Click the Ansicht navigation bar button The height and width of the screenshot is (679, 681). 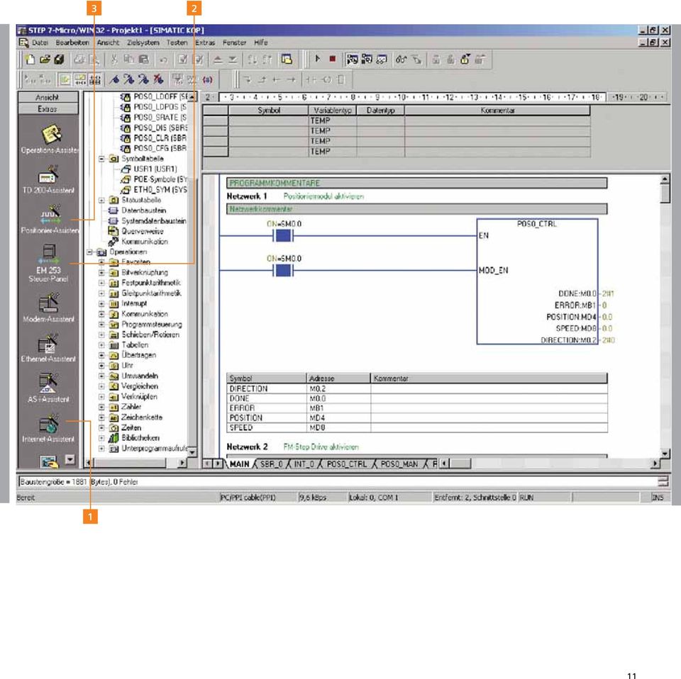click(48, 97)
